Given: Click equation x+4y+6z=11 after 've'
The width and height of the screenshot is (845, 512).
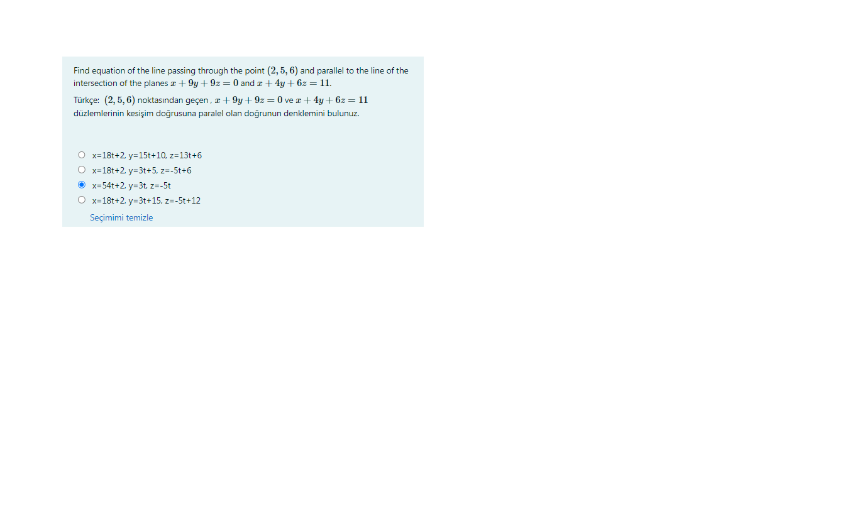Looking at the screenshot, I should pyautogui.click(x=332, y=100).
